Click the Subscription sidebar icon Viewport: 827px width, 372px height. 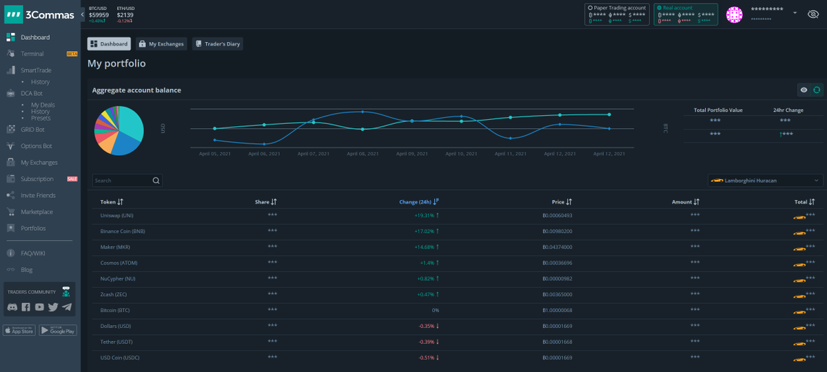pyautogui.click(x=11, y=179)
